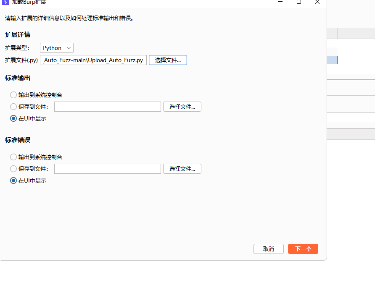Click the 扩展文件(.py) path input field
Image resolution: width=375 pixels, height=285 pixels.
tap(93, 60)
